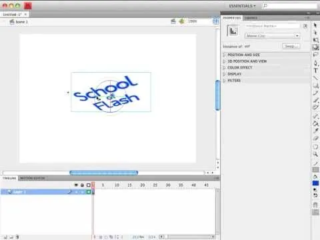
Task: Select the Pen tool
Action: [x=315, y=63]
